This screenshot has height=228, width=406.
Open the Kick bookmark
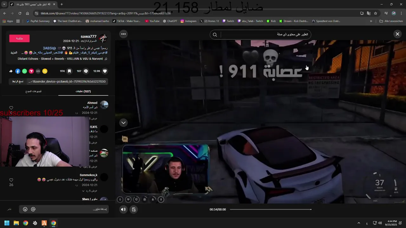tap(271, 21)
